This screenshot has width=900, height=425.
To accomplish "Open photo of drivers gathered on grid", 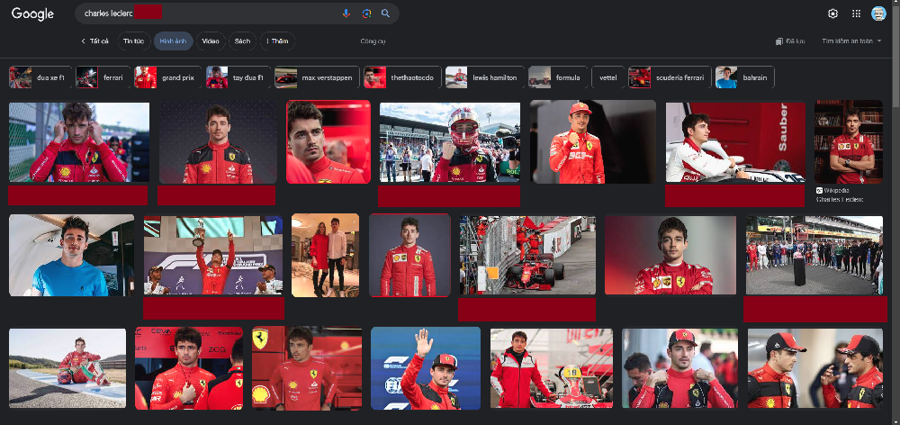I will pyautogui.click(x=814, y=256).
